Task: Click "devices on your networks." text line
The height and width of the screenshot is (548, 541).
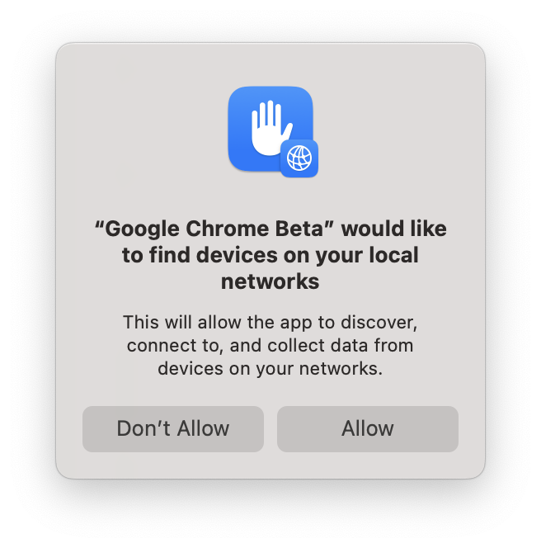Action: [x=270, y=369]
